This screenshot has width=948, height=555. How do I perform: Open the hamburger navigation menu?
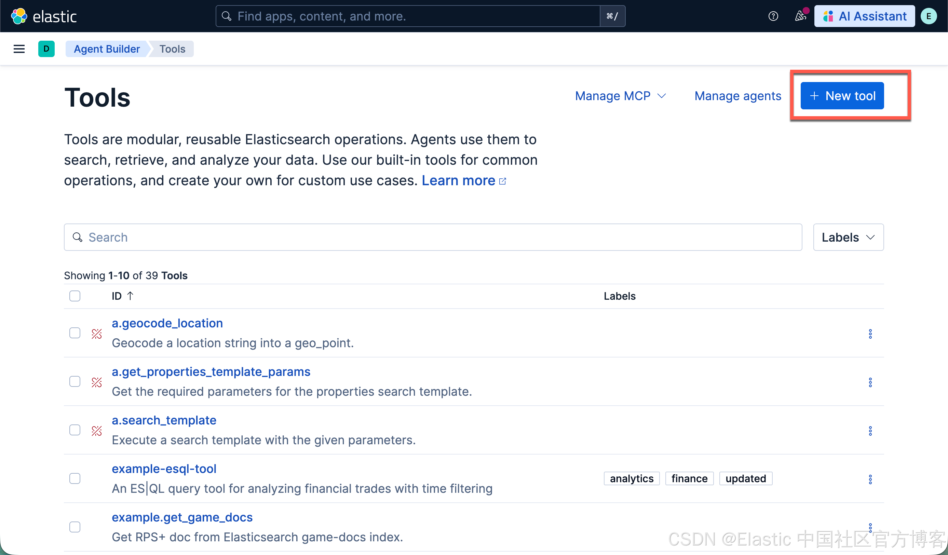pos(19,49)
